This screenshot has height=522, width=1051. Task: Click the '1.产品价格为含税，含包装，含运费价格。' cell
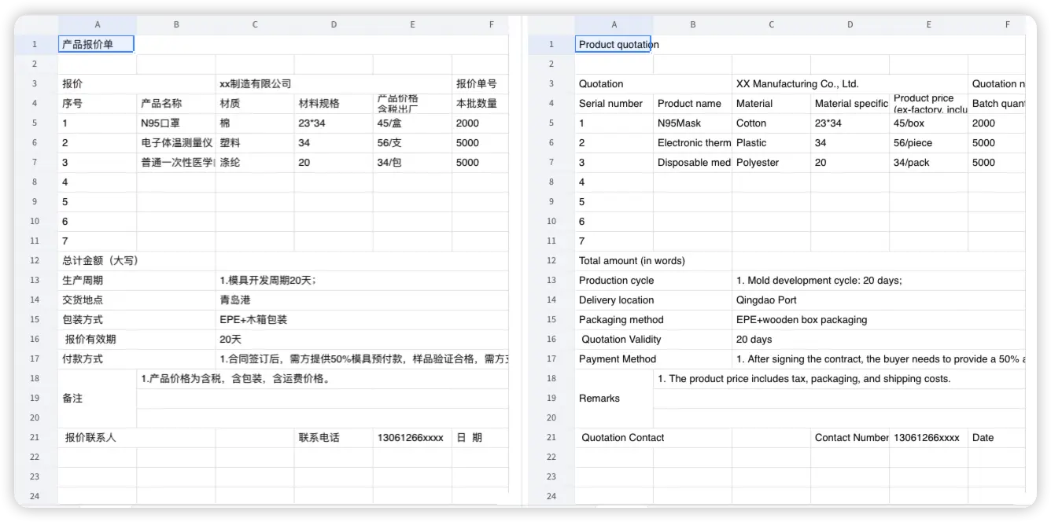[x=323, y=378]
